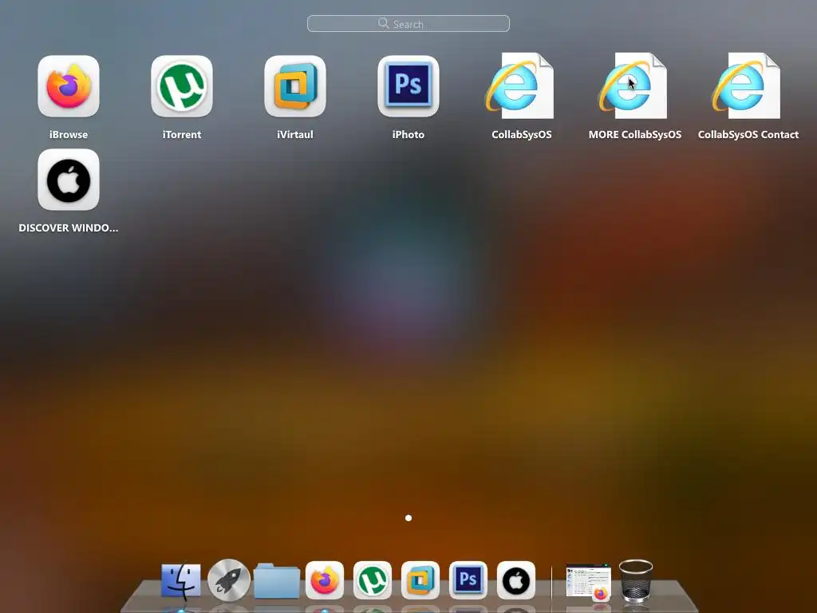The image size is (817, 613).
Task: Click the DISCOVER WINDO... label text
Action: pos(69,227)
